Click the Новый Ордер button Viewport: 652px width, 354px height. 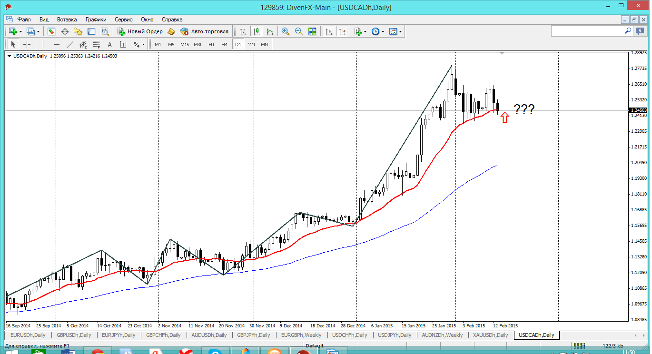[x=140, y=31]
